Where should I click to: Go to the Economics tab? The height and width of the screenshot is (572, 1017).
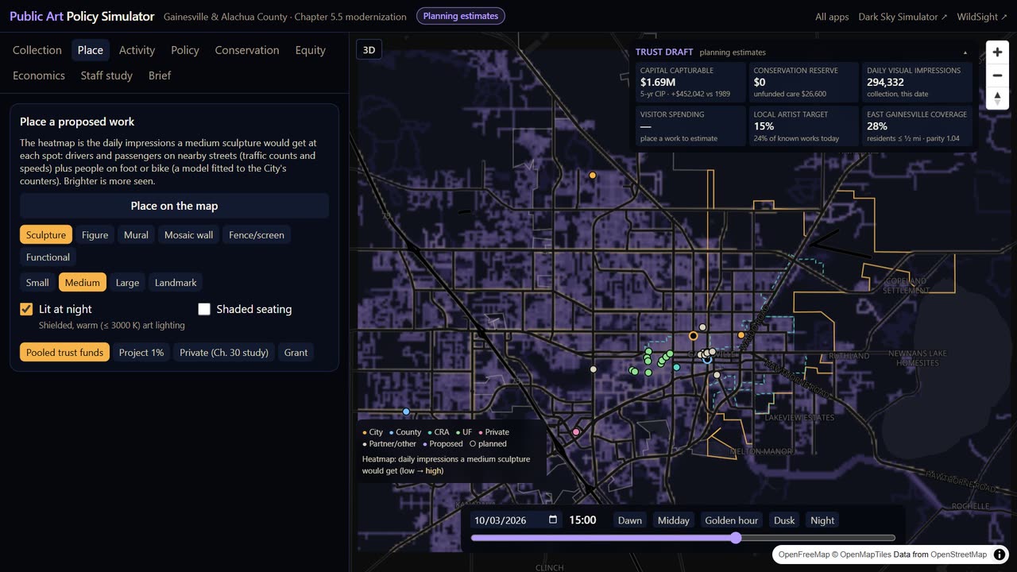click(39, 75)
